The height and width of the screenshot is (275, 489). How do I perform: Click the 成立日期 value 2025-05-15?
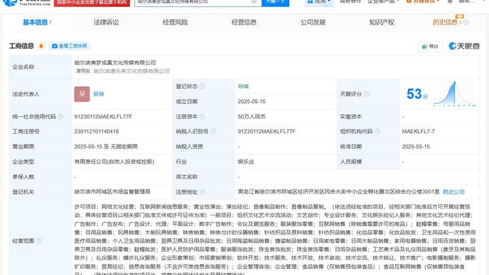(252, 102)
